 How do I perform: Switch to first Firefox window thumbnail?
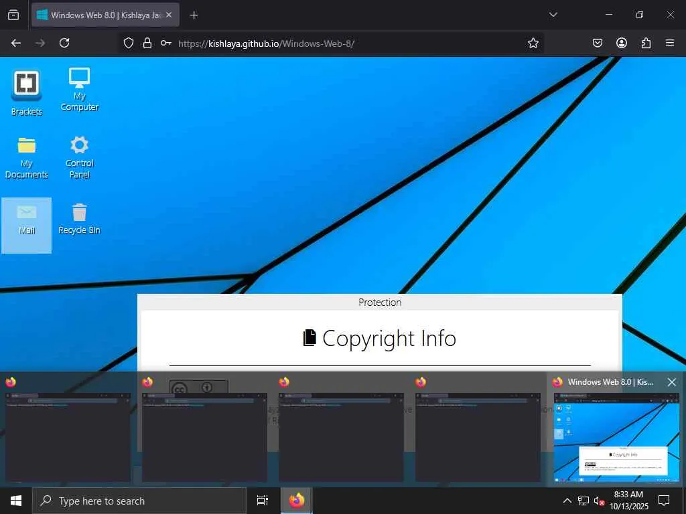[68, 437]
